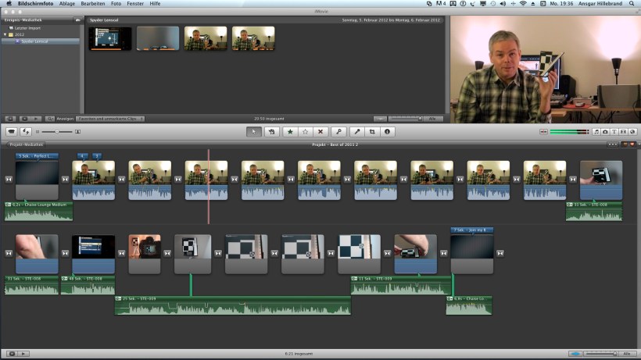Click the Spotlight magnifier in the menu bar
The image size is (641, 360).
pos(632,3)
